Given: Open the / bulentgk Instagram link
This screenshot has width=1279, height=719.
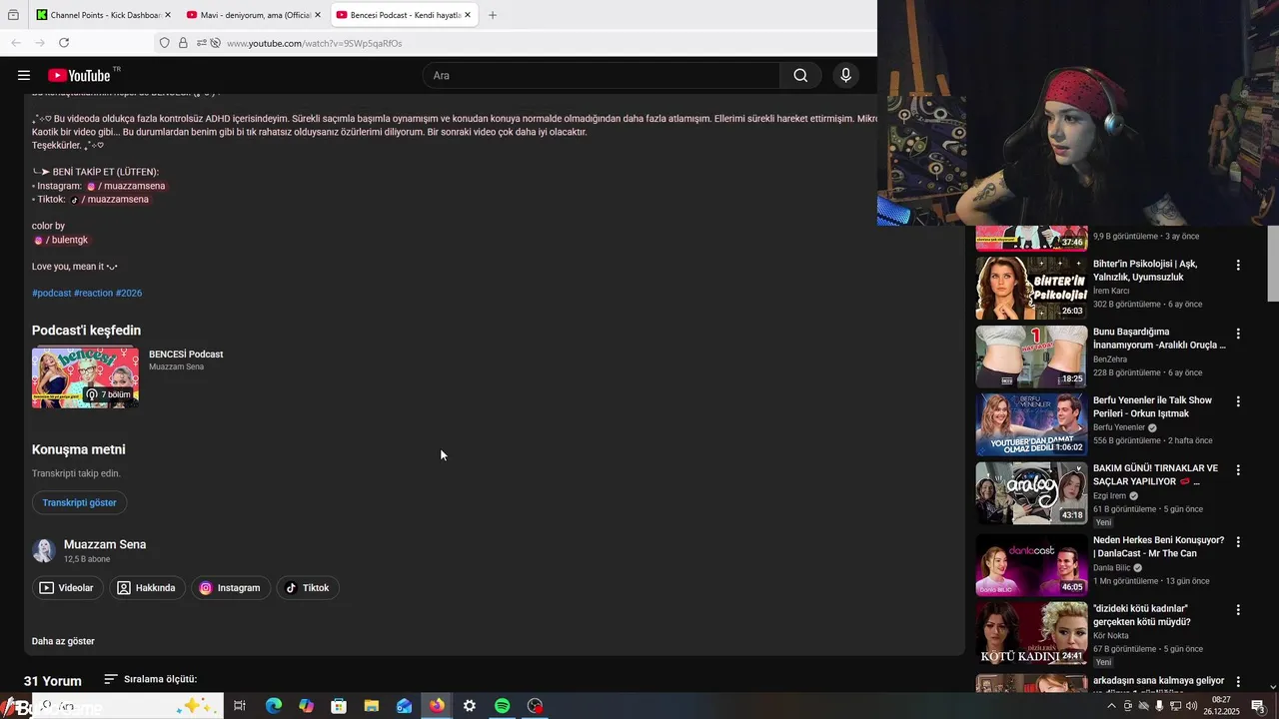Looking at the screenshot, I should coord(61,240).
